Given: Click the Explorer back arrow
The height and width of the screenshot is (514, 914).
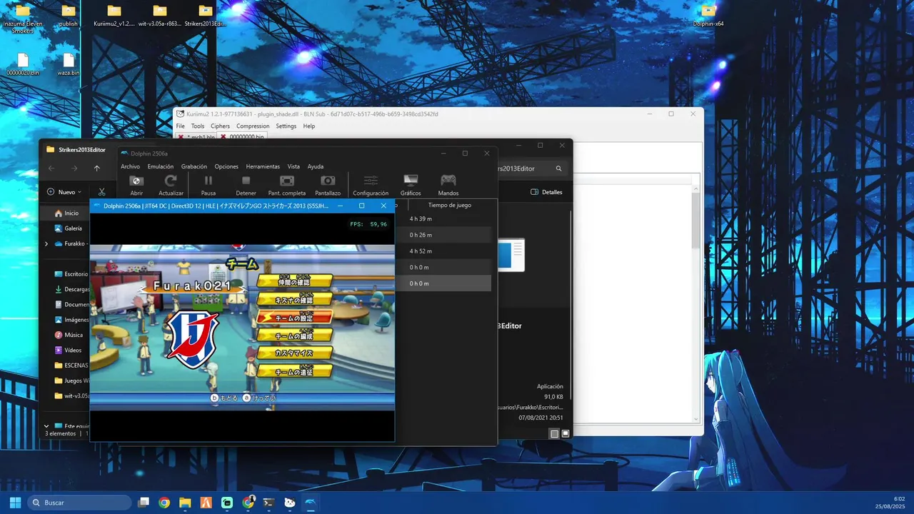Looking at the screenshot, I should [51, 168].
